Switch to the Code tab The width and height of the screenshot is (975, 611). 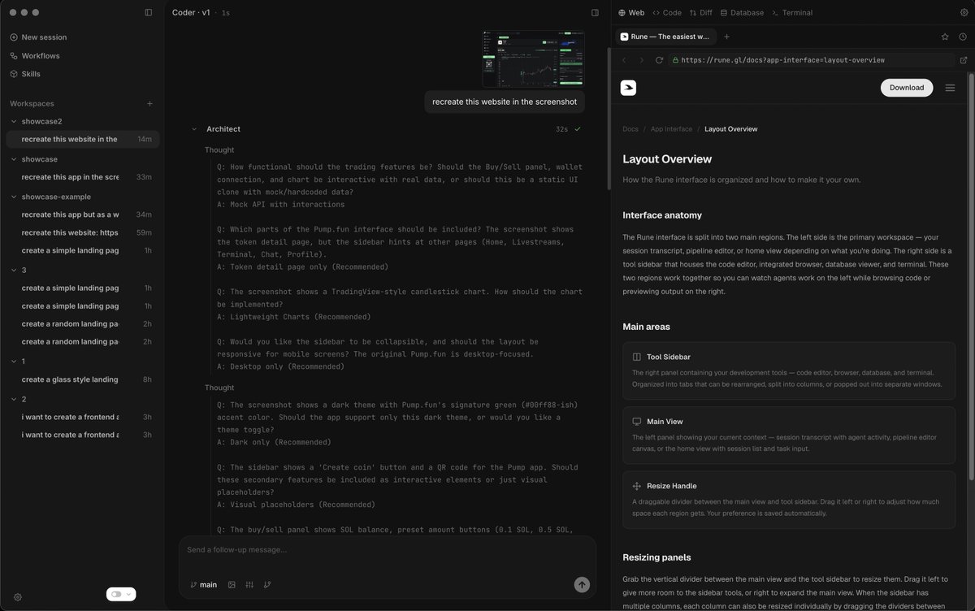pos(667,13)
